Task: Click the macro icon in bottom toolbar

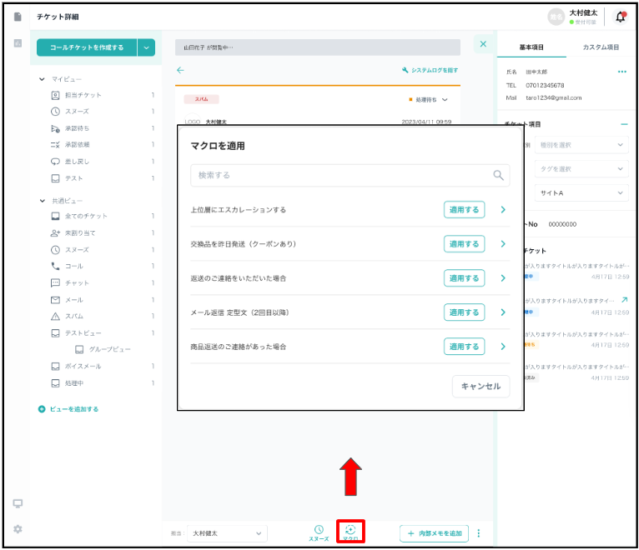Action: point(350,531)
